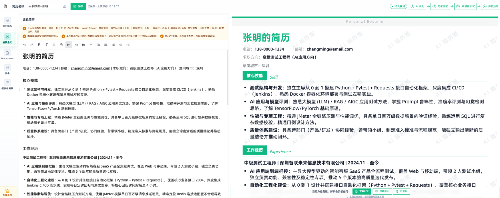Click the AI 应用与模型评测 bullet in preview
Viewport: 500px width, 198px height.
coord(367,105)
